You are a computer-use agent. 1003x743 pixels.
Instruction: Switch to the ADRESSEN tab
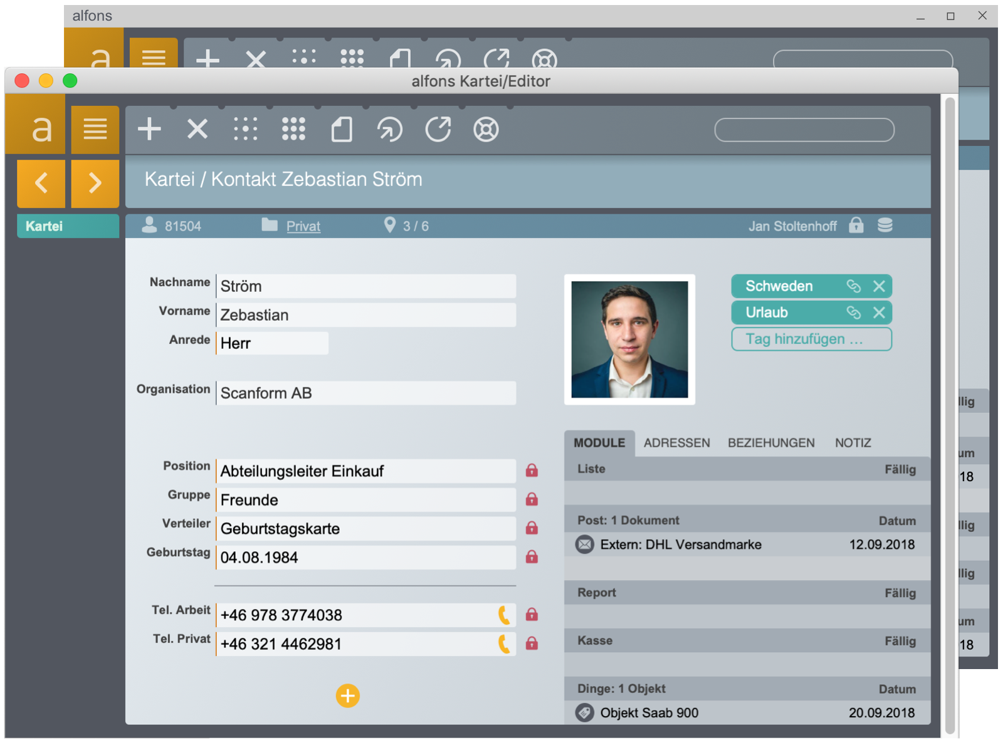[677, 443]
